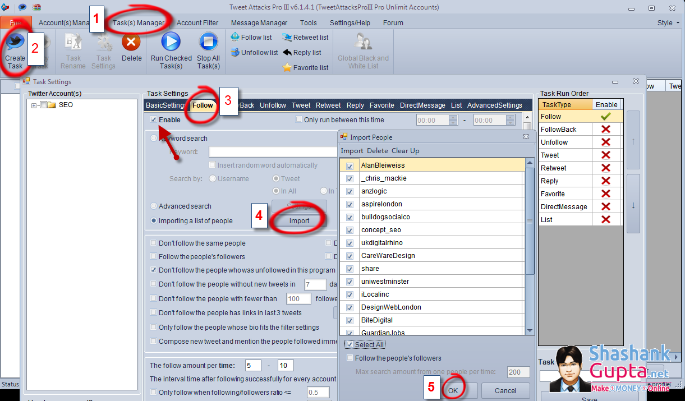Check Don't follow the same people
Screen dimensions: 685x401
[x=154, y=243]
